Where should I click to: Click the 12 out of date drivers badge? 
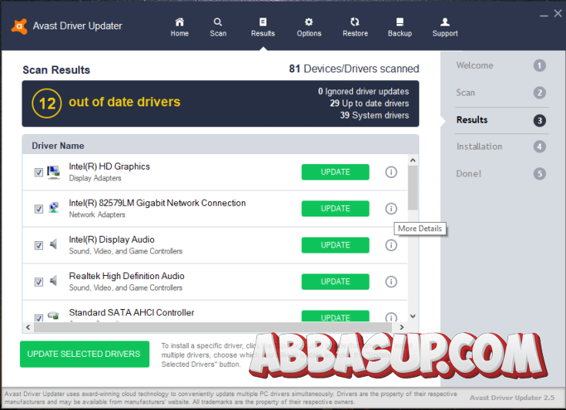tap(47, 103)
